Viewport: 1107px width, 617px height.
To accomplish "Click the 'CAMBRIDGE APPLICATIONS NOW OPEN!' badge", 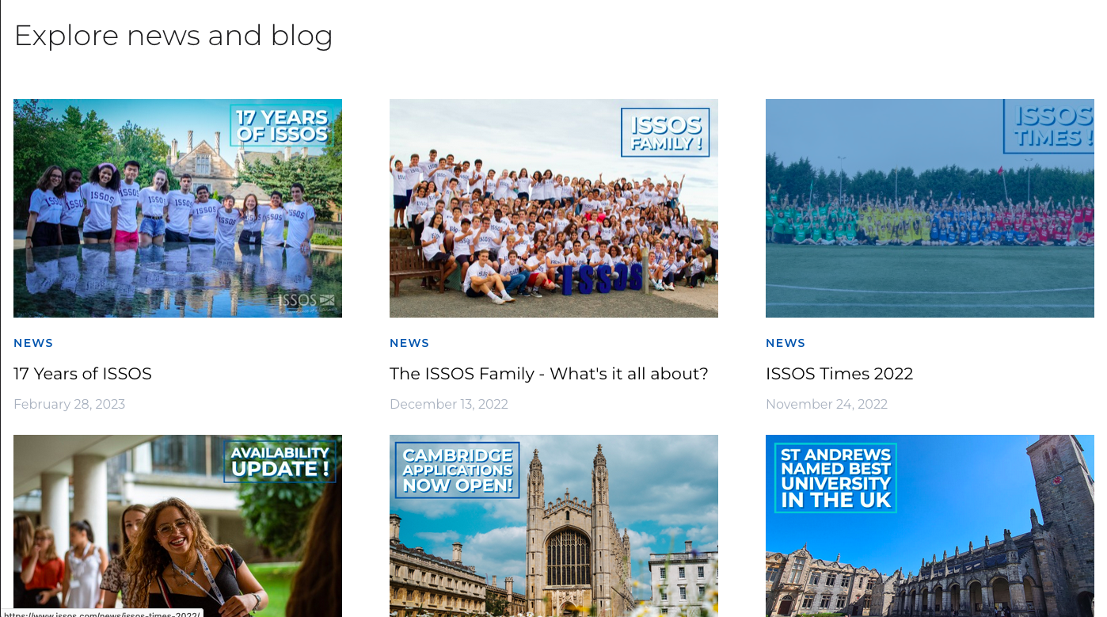I will (x=458, y=470).
